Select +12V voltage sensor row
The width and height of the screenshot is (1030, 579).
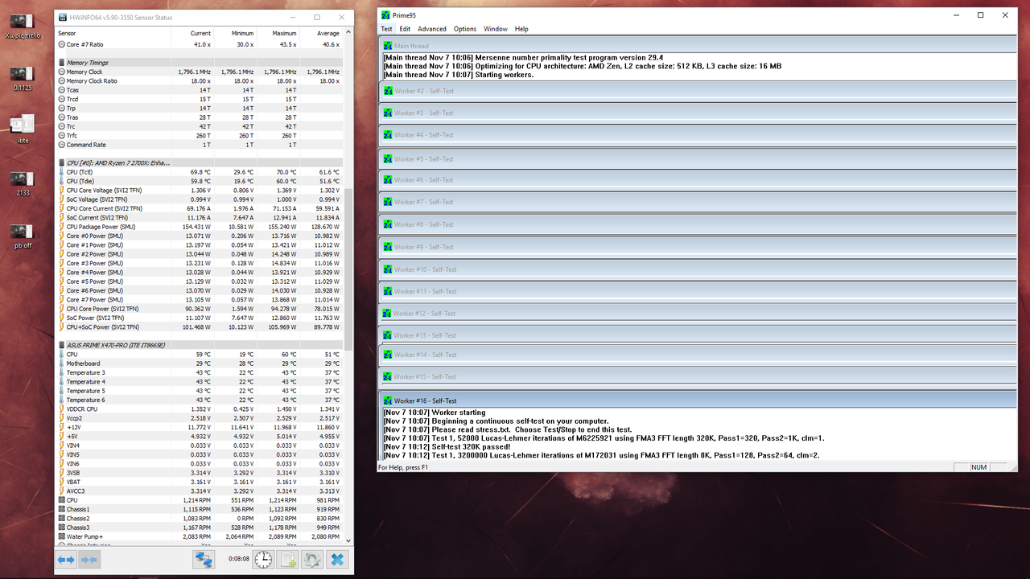tap(200, 427)
